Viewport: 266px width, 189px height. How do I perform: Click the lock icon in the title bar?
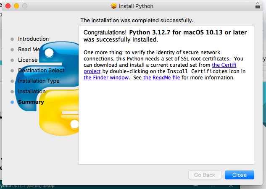click(x=257, y=6)
